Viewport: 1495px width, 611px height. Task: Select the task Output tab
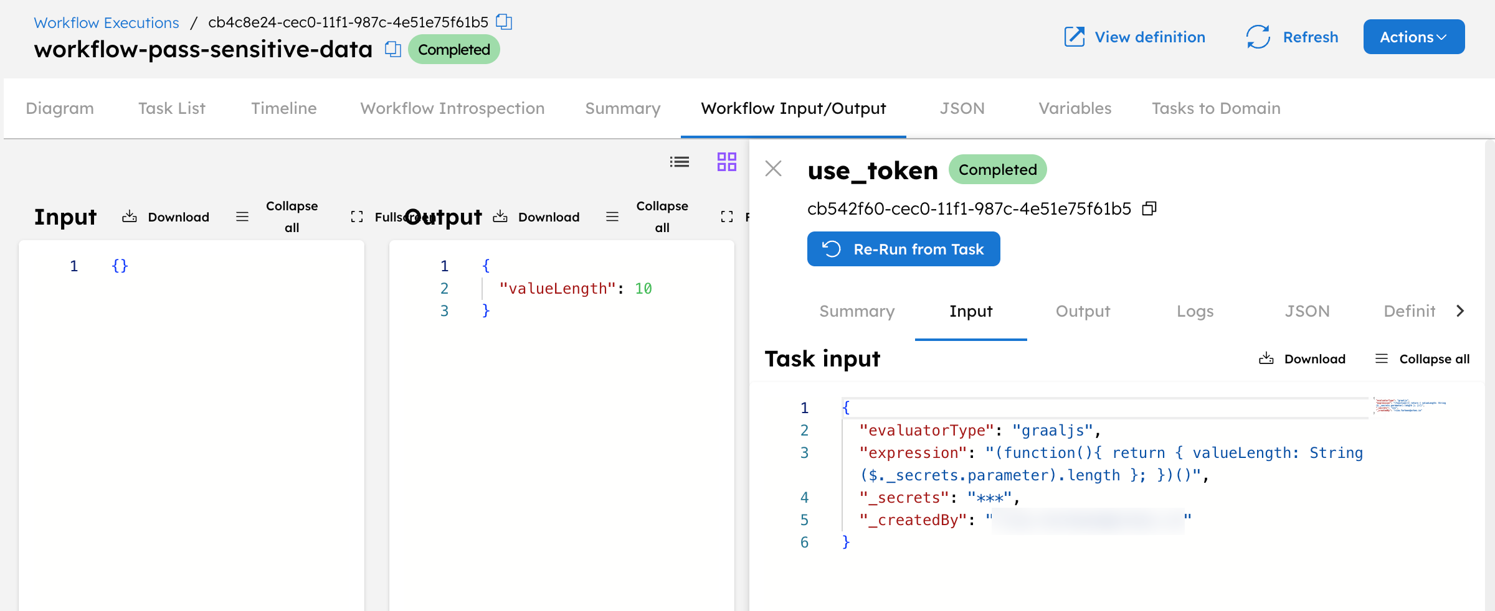[1083, 311]
